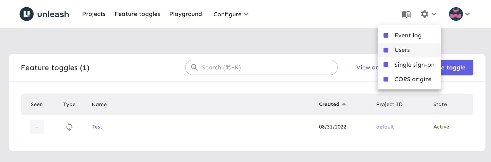Click the settings gear icon
Screen dimensions: 491x162
[x=424, y=14]
